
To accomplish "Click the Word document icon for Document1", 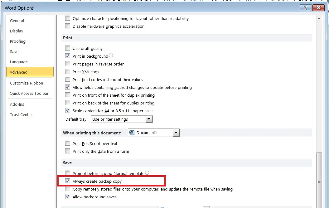I will [132, 133].
